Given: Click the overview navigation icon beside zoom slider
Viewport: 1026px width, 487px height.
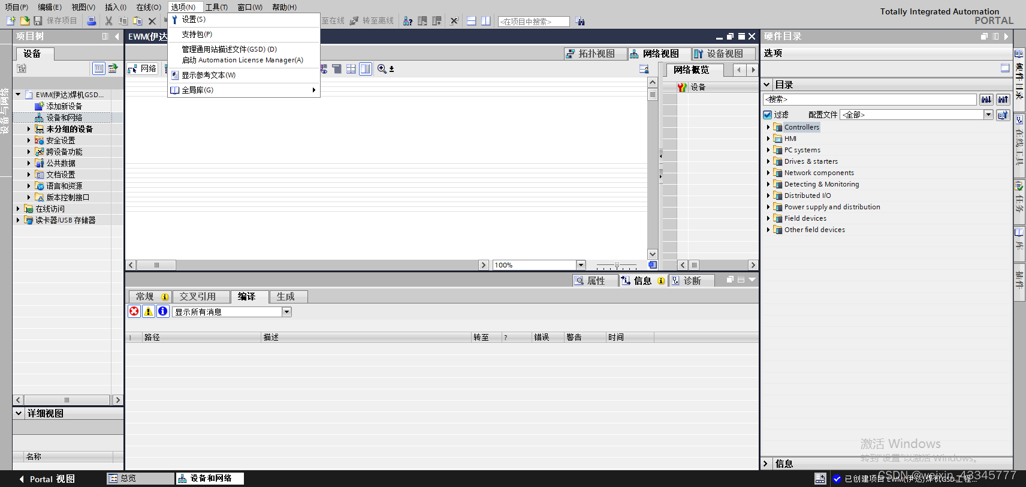Looking at the screenshot, I should click(653, 265).
